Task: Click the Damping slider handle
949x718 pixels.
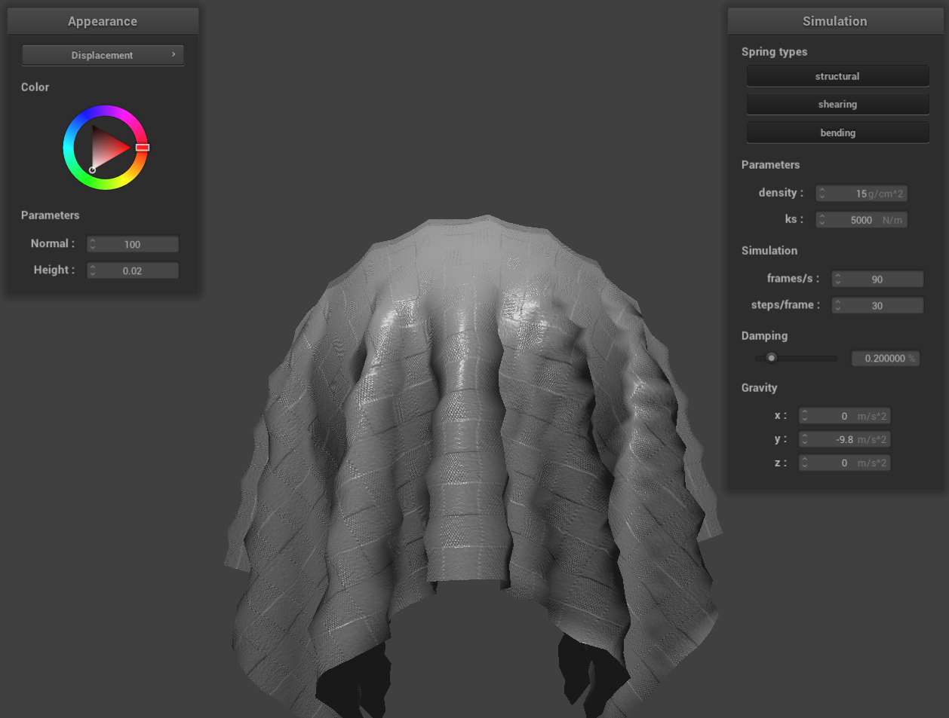Action: [x=771, y=358]
